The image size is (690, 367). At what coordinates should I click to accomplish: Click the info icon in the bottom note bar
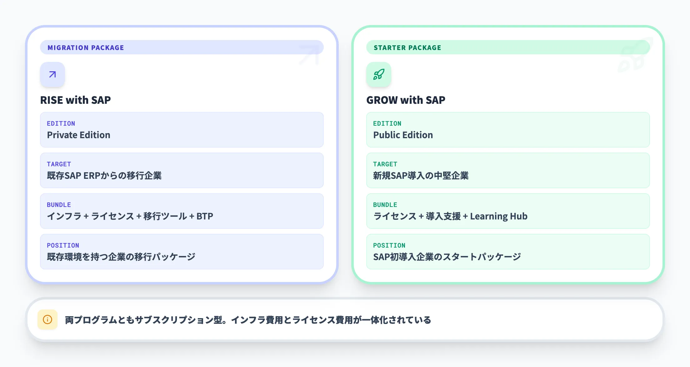click(x=47, y=320)
